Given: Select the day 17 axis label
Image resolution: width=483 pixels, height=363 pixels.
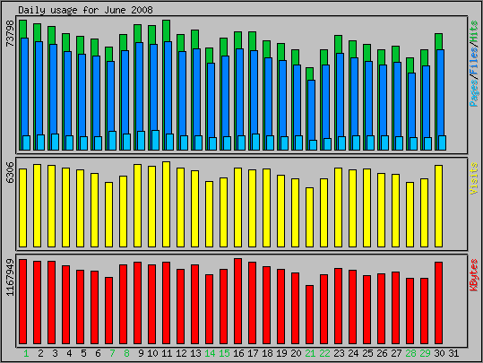Looking at the screenshot, I should (x=253, y=353).
